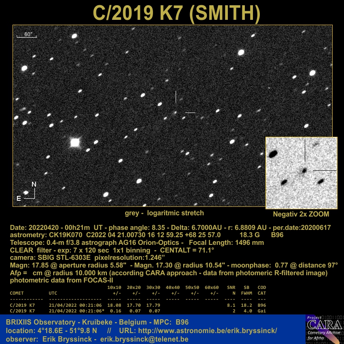
Task: Click the 'grey - logaritmic stretch' caption
Action: [164, 213]
